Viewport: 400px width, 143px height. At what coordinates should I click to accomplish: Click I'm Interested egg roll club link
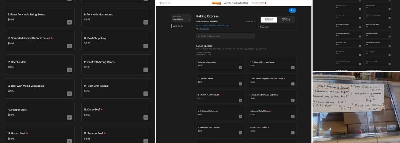point(259,3)
